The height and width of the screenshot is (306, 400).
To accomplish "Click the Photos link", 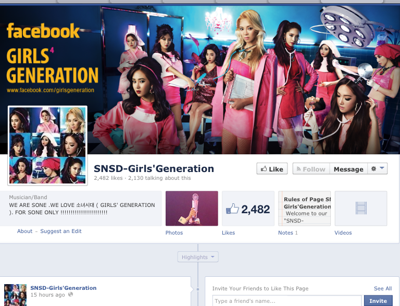I will 174,232.
